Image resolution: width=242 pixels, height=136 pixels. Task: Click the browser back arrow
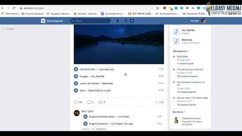coord(3,8)
